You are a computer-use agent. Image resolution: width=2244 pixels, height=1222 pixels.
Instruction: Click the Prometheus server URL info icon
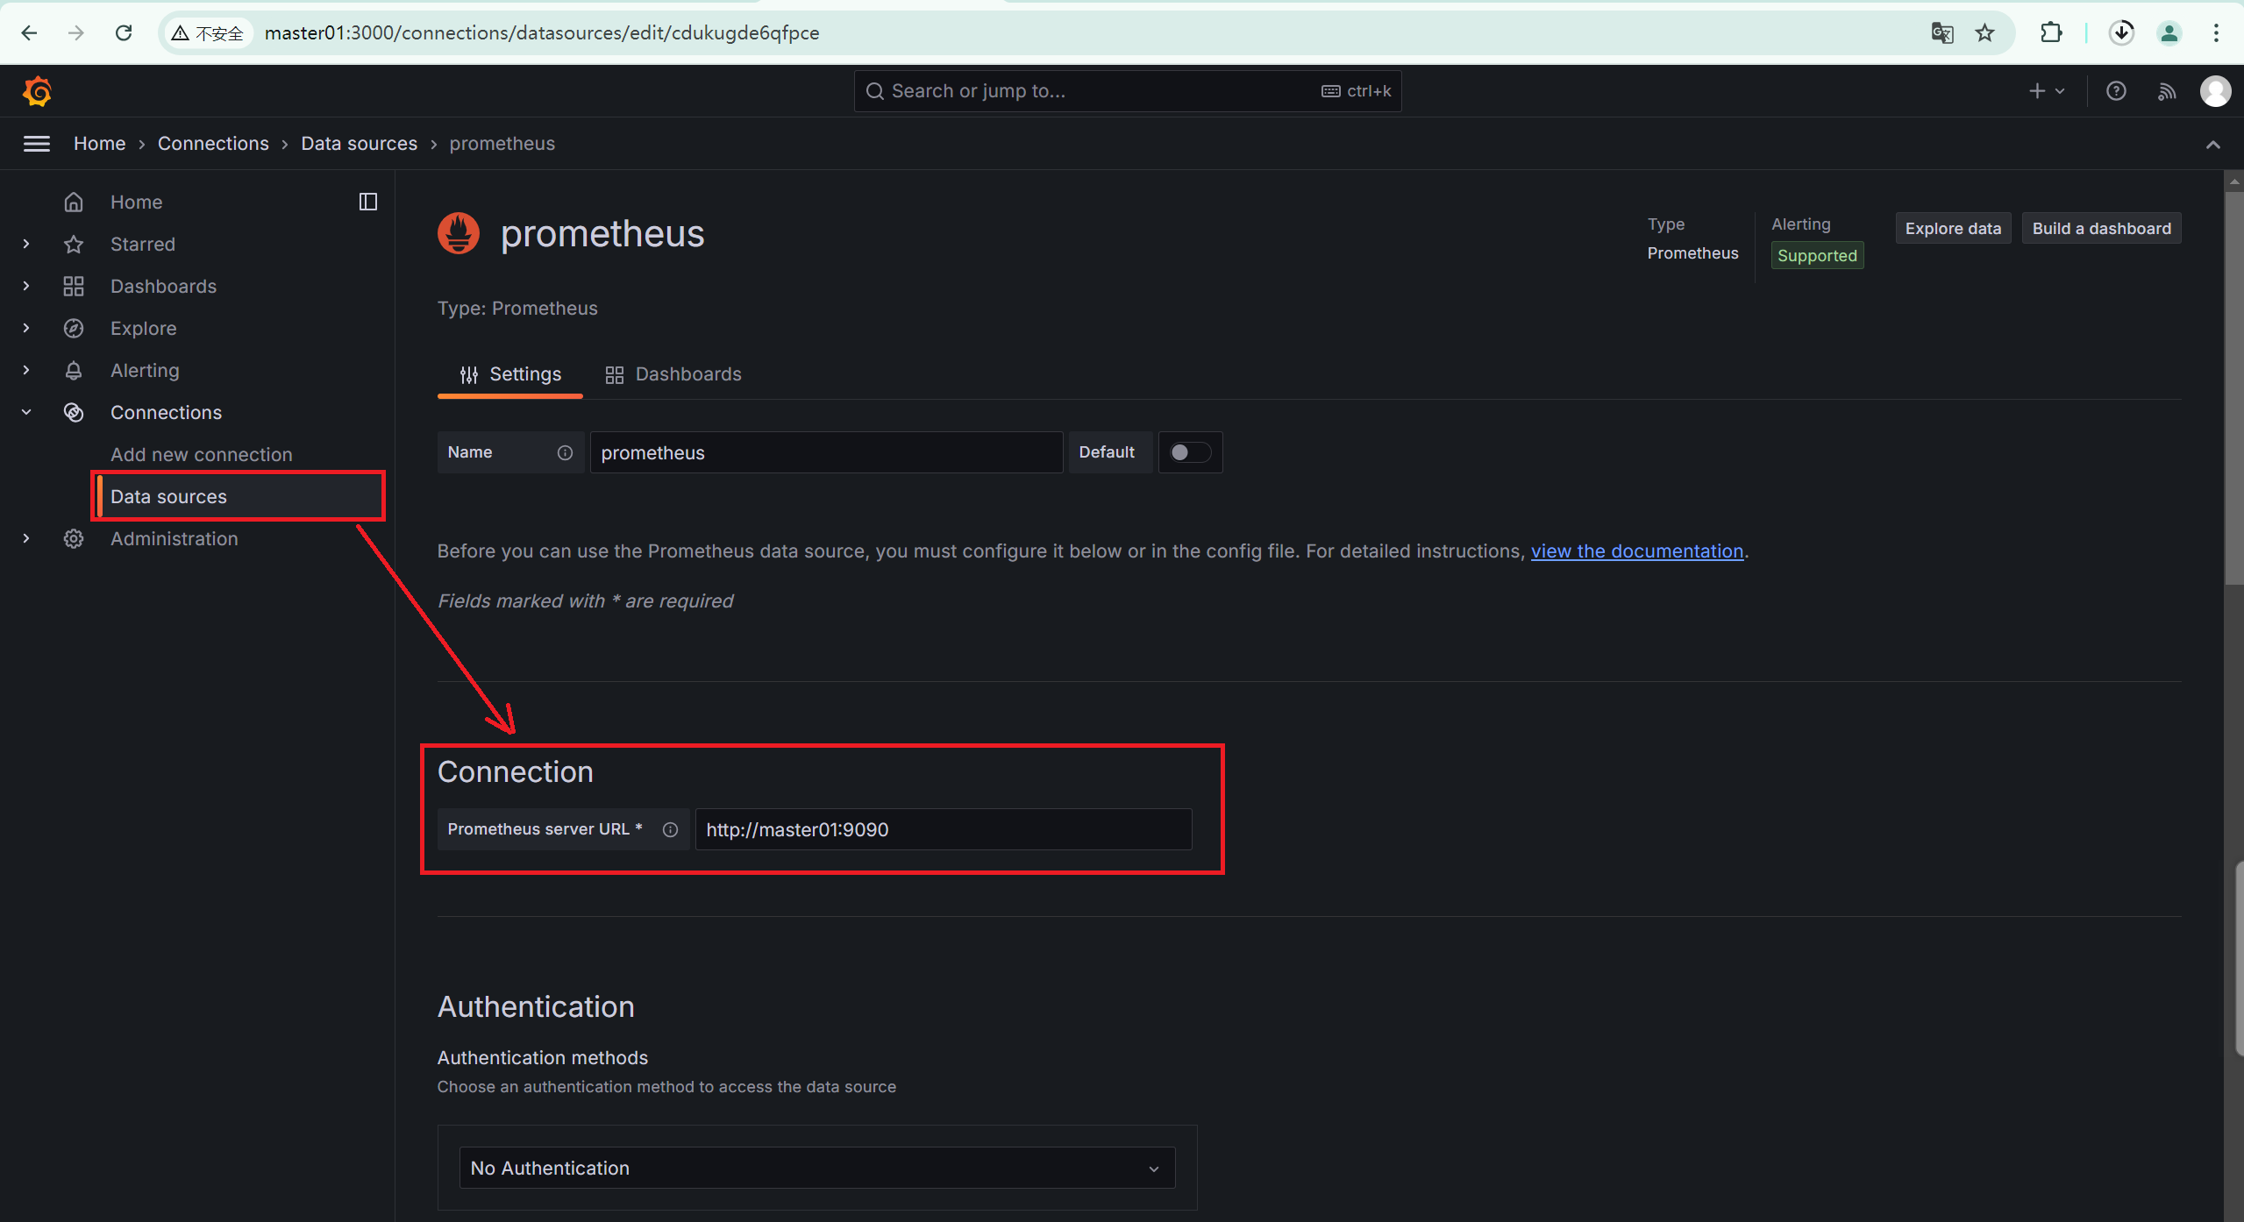coord(670,829)
